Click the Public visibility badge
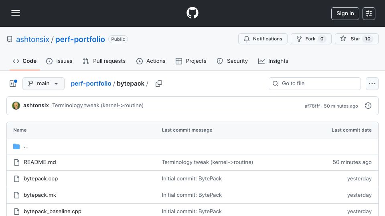Screen dimensions: 385x216 118,39
